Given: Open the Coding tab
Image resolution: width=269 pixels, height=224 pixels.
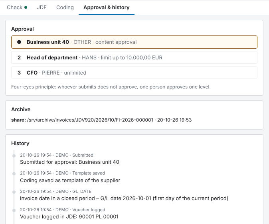Looking at the screenshot, I should pos(65,7).
